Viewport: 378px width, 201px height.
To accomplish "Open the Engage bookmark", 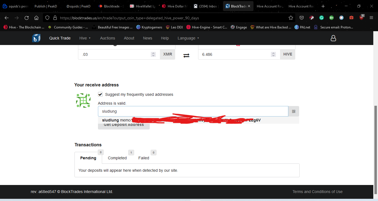I will (x=239, y=27).
